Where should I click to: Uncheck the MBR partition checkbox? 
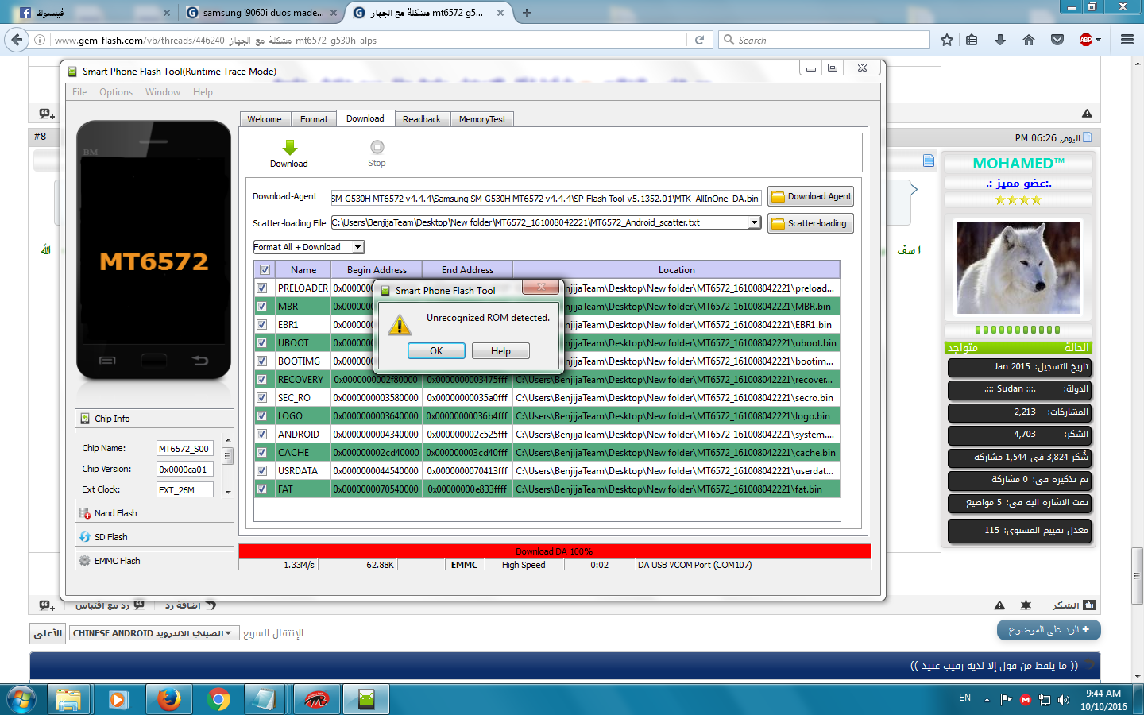coord(261,307)
